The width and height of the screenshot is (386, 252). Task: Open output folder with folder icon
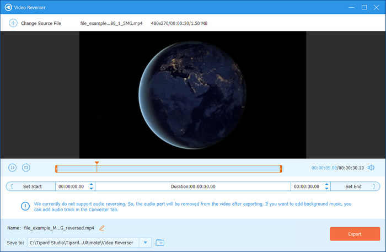point(160,243)
